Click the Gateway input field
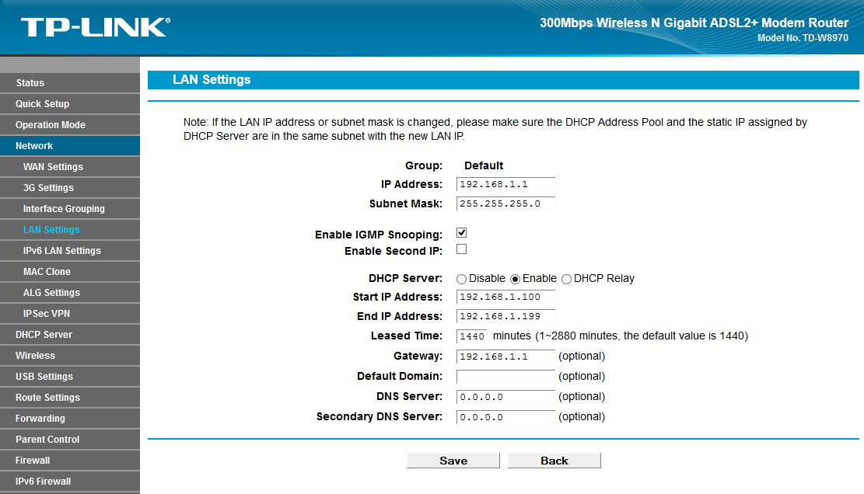This screenshot has width=864, height=494. pos(505,357)
